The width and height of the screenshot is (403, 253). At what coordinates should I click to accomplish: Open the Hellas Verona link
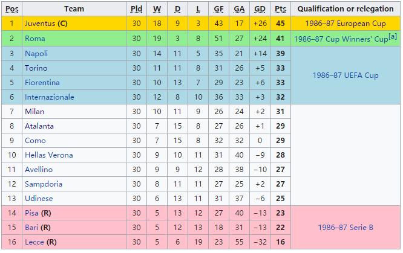48,155
